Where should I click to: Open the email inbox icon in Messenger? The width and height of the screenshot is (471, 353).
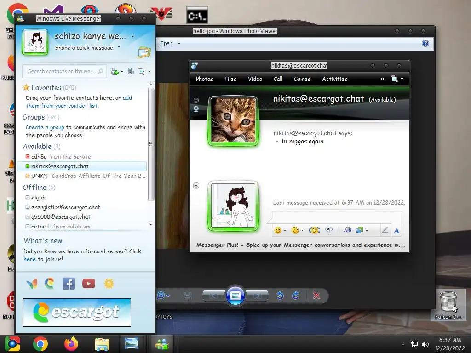click(144, 52)
